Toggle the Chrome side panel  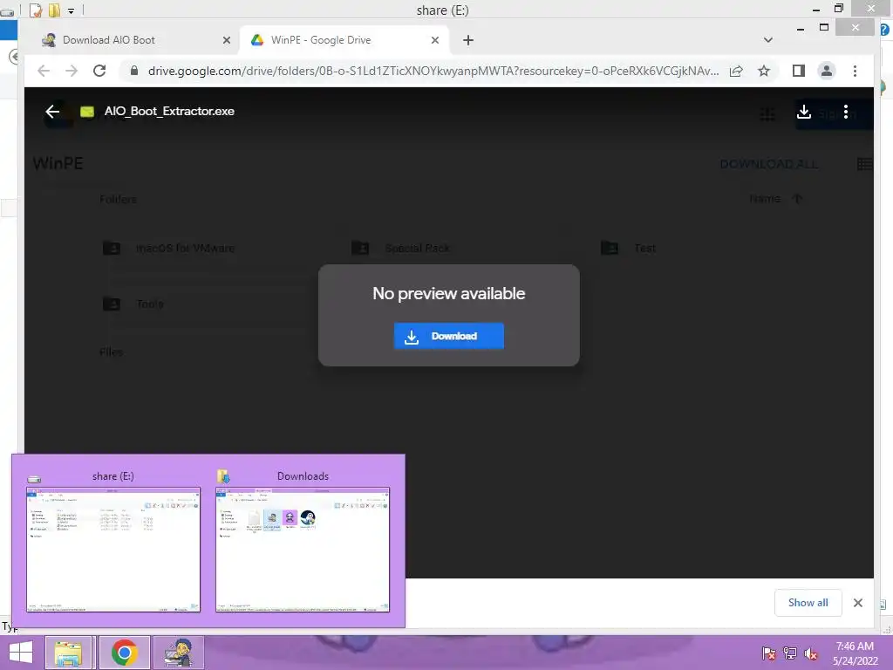(799, 71)
